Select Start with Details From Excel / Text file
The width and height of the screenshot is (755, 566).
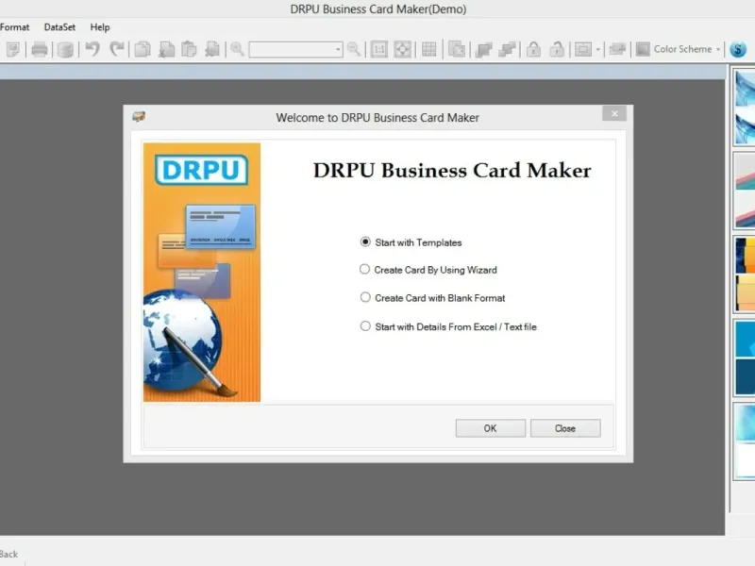[365, 326]
